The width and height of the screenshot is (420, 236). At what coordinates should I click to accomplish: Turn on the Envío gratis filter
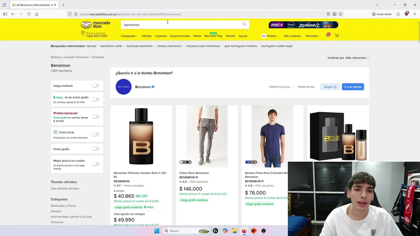coord(96,149)
